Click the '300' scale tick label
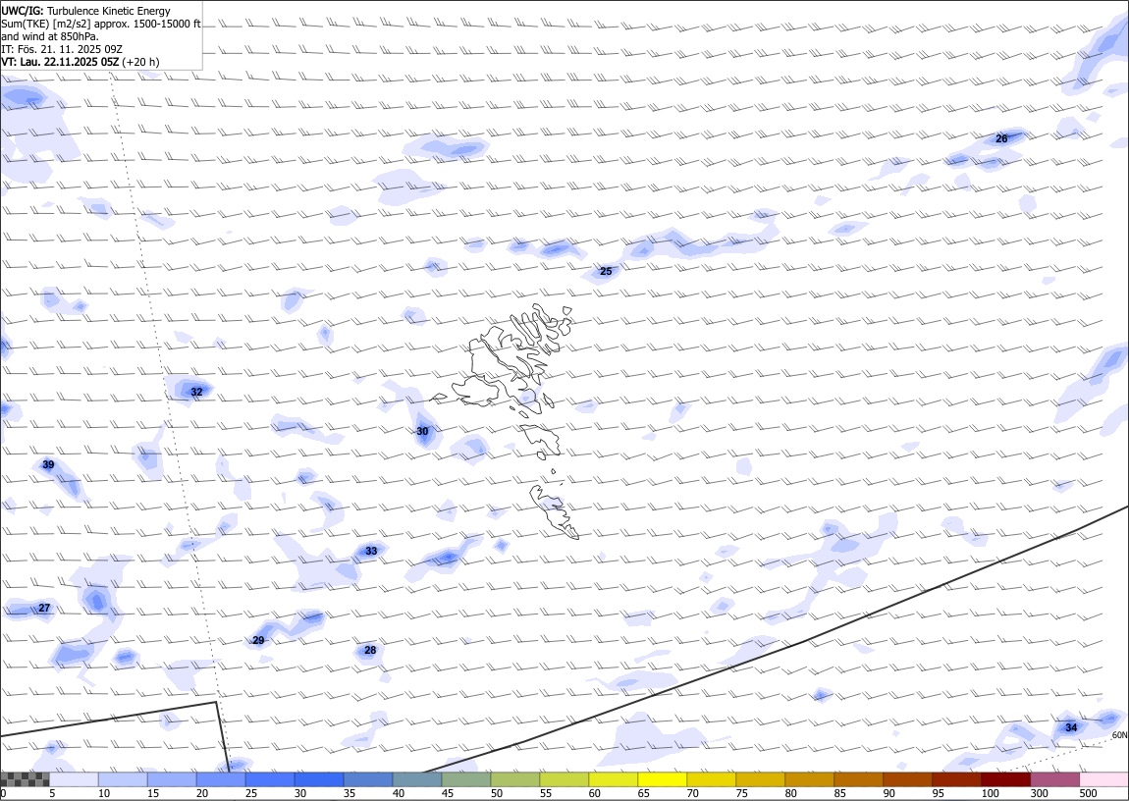The image size is (1129, 801). 1039,794
